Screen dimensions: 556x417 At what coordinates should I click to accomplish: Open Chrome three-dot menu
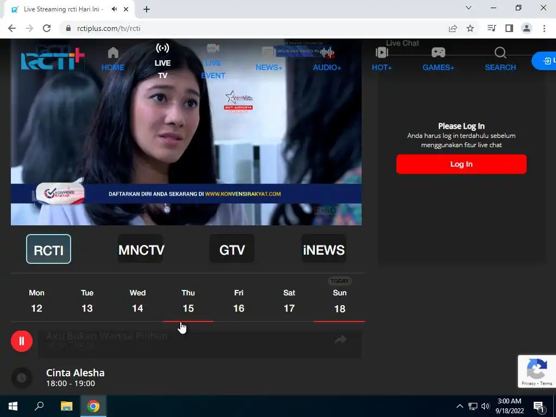(544, 28)
